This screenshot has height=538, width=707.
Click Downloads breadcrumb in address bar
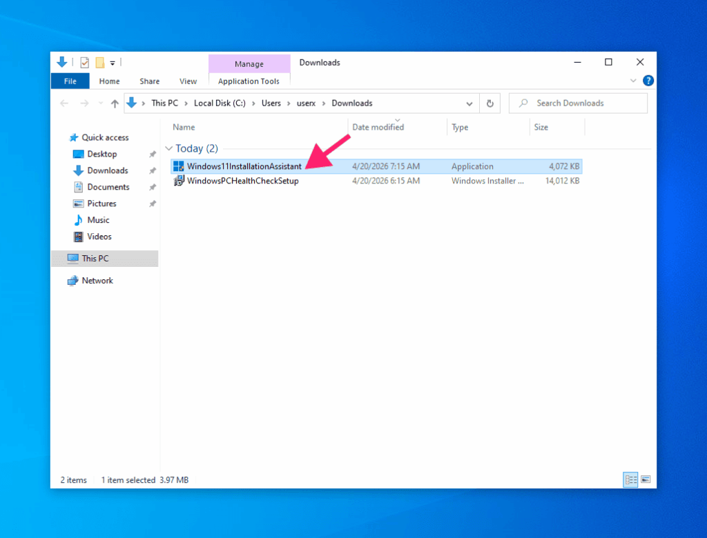pyautogui.click(x=352, y=103)
